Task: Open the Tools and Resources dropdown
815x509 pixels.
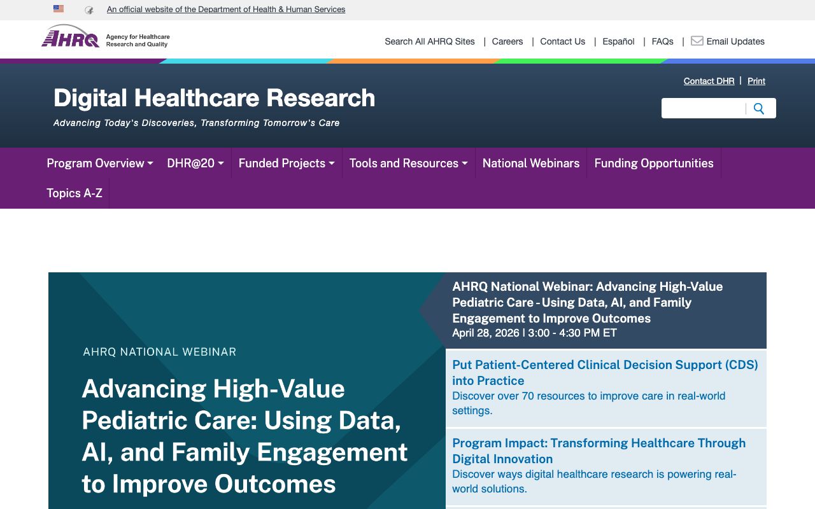Action: pos(409,164)
